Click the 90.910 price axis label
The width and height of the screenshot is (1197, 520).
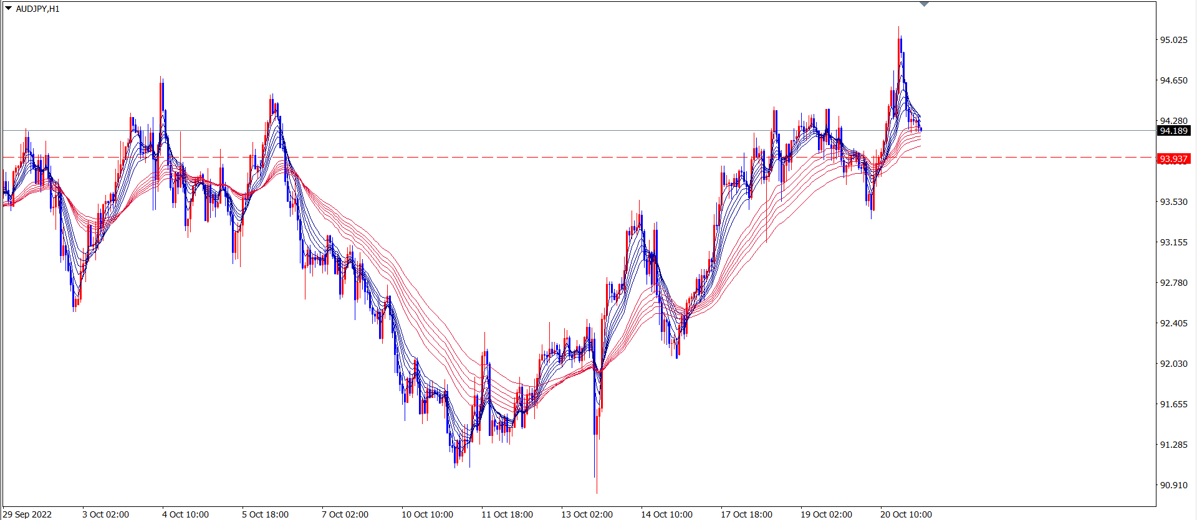click(x=1173, y=485)
